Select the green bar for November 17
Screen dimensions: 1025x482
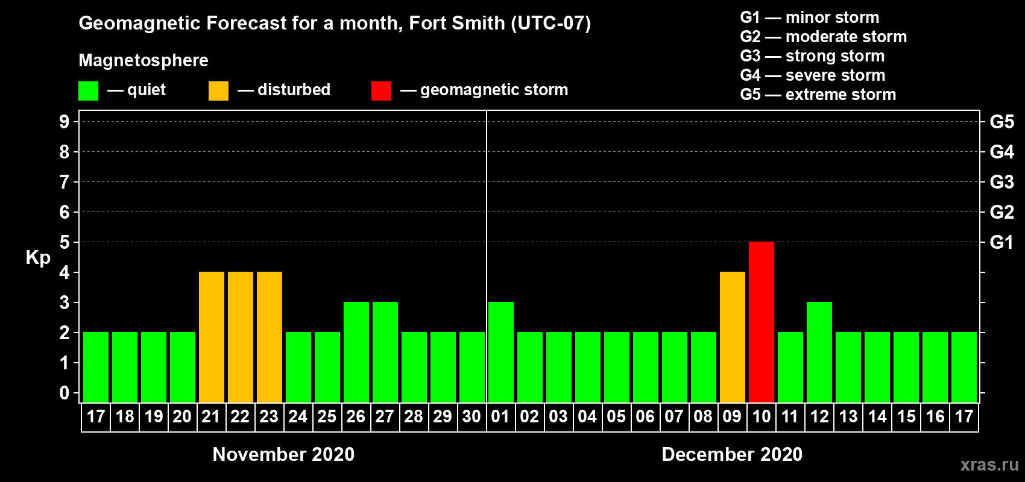(x=96, y=367)
